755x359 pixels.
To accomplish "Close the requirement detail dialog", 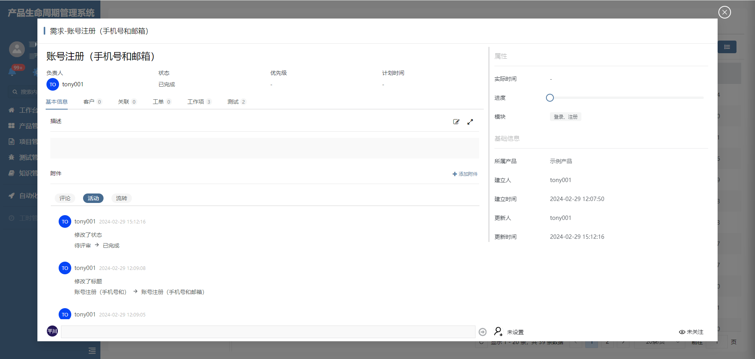I will (724, 12).
